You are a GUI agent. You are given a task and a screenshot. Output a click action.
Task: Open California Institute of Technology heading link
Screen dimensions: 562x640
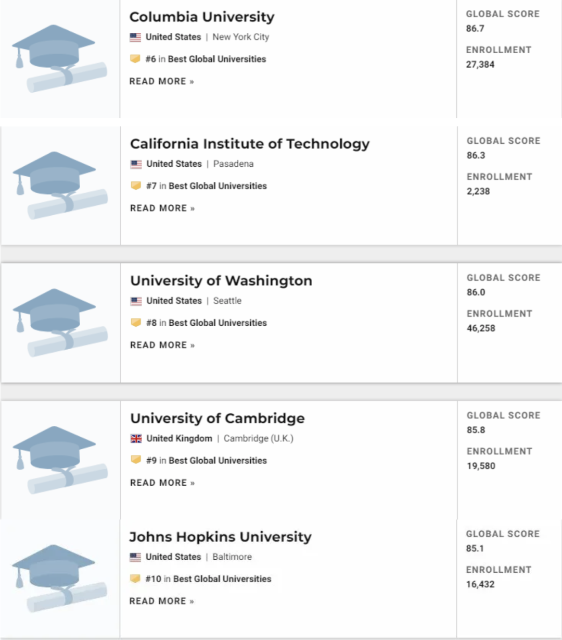[x=250, y=143]
